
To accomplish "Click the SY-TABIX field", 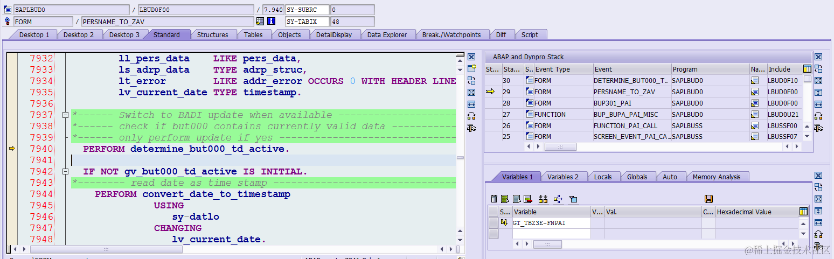I will pos(307,22).
